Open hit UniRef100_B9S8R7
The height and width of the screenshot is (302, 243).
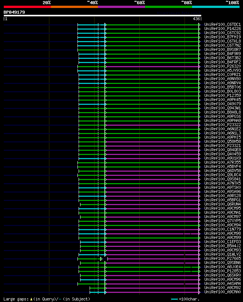(x=222, y=49)
